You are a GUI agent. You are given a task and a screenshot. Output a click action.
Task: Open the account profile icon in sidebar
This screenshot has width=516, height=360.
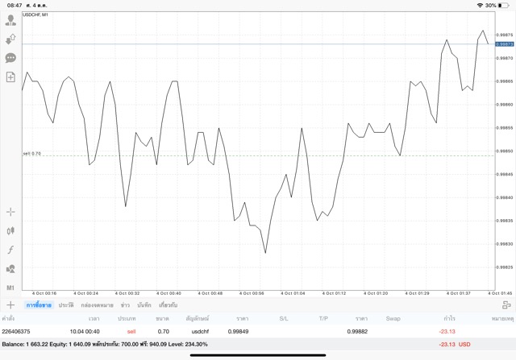pyautogui.click(x=10, y=20)
